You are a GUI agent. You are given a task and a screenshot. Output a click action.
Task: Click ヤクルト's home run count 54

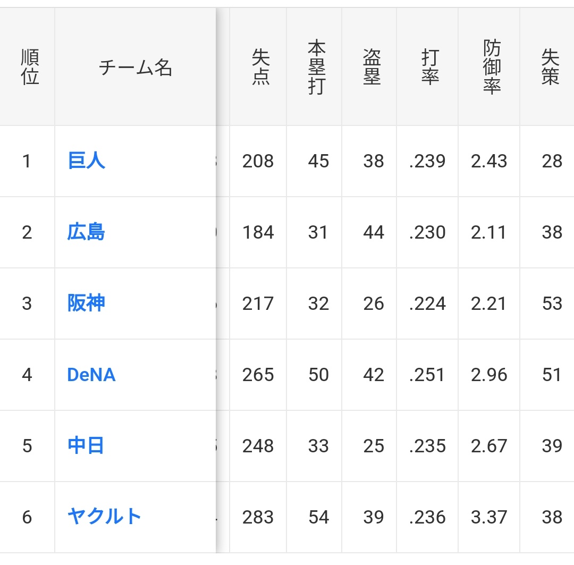pyautogui.click(x=318, y=517)
